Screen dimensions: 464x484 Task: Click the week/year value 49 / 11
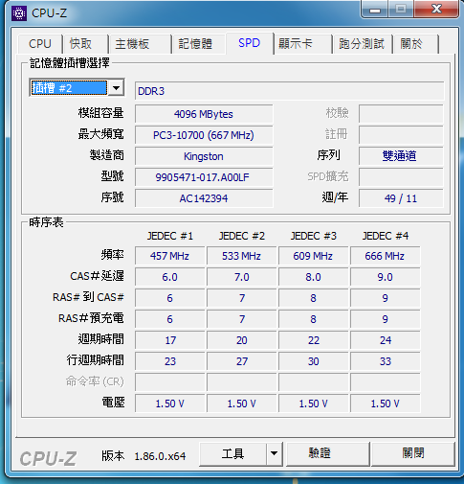pyautogui.click(x=401, y=198)
